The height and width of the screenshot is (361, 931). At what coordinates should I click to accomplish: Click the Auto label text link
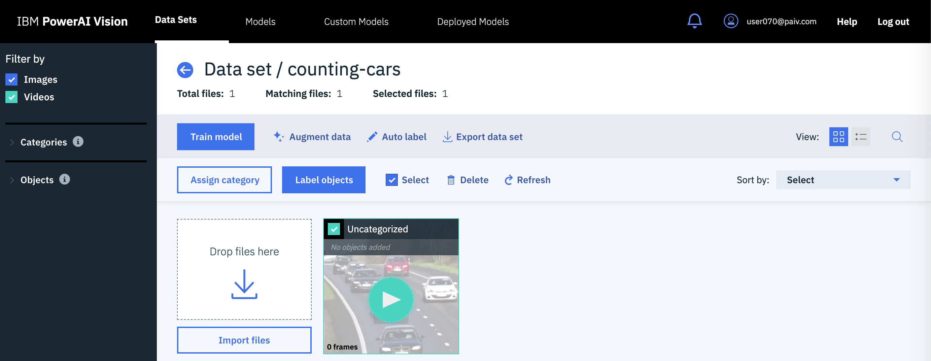[404, 137]
